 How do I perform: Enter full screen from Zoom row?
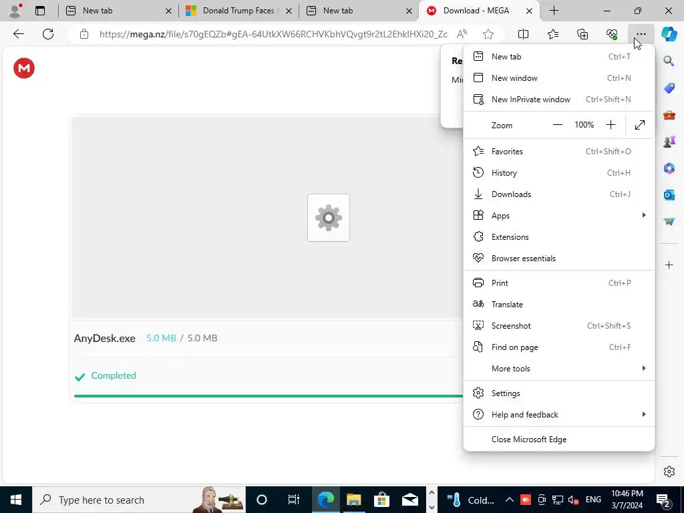pos(640,125)
